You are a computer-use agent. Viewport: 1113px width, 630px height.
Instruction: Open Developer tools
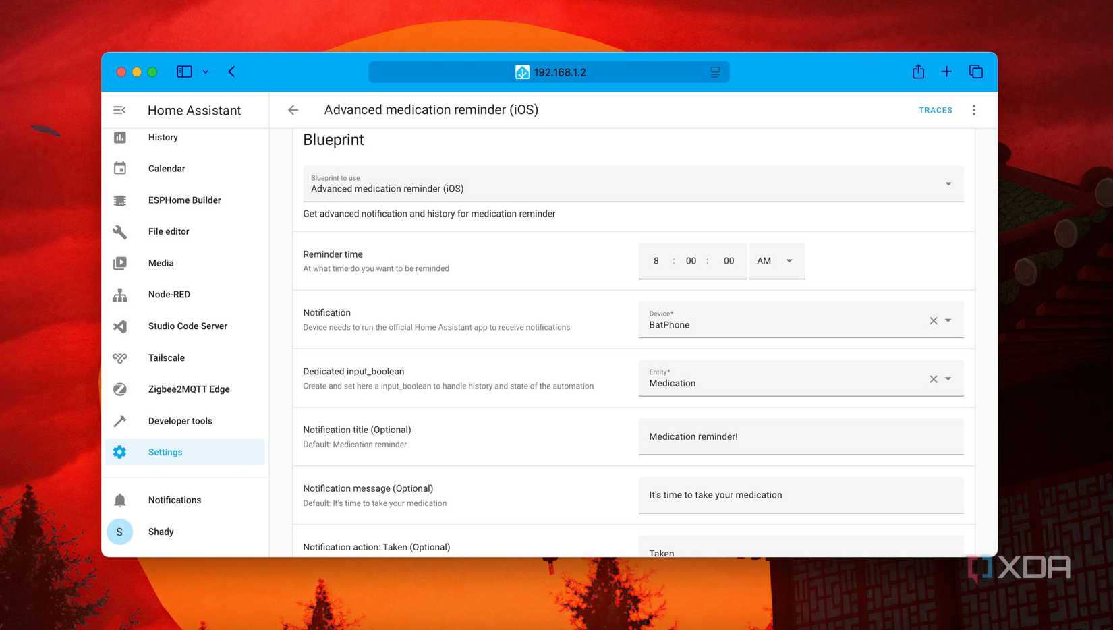pyautogui.click(x=179, y=420)
